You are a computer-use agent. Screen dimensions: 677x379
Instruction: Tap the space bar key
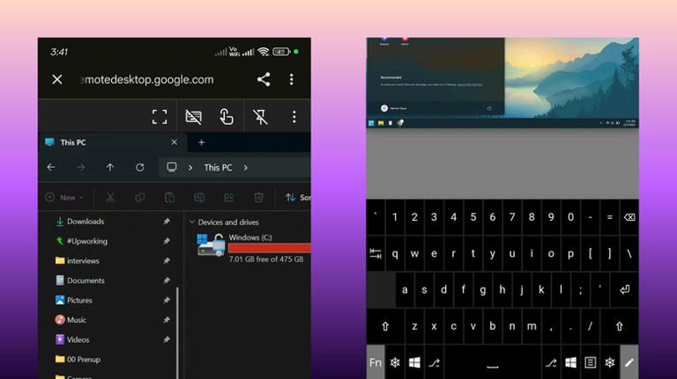point(492,362)
